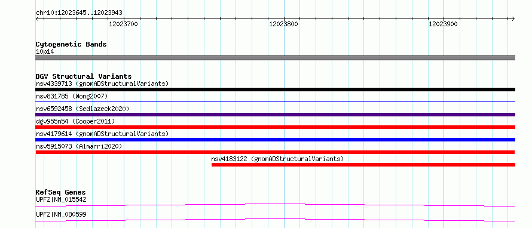Open the nsv6592458 (Sedlazeck2020) label

pyautogui.click(x=82, y=109)
